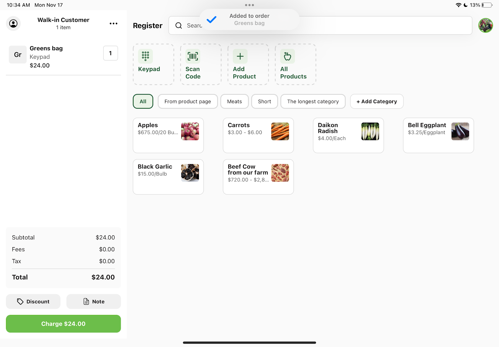Tap the Scan Code barcode icon
This screenshot has width=499, height=347.
click(193, 56)
